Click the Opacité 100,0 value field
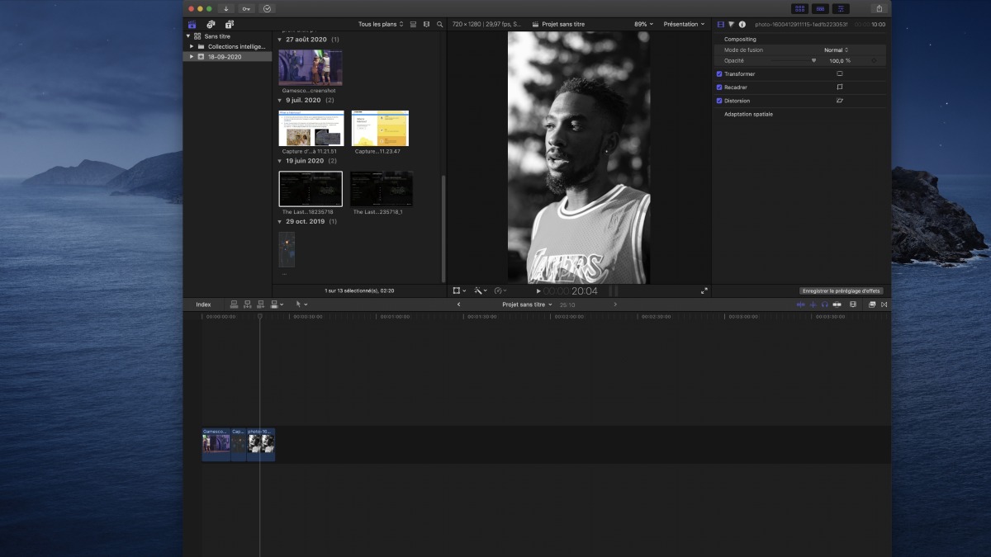Image resolution: width=991 pixels, height=557 pixels. (838, 60)
